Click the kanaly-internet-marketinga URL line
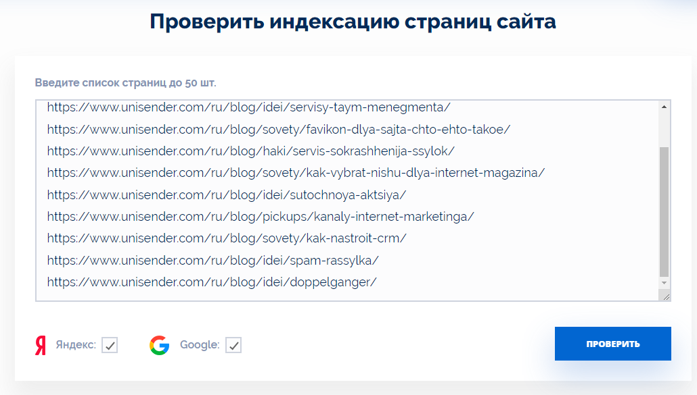 pyautogui.click(x=261, y=217)
